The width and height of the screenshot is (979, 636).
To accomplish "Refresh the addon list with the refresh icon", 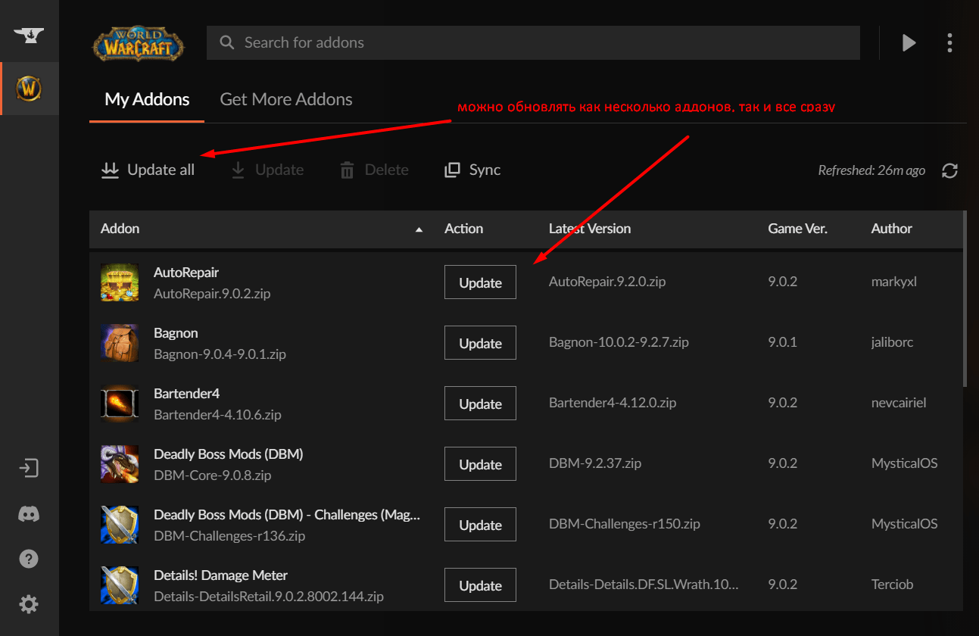I will (949, 170).
